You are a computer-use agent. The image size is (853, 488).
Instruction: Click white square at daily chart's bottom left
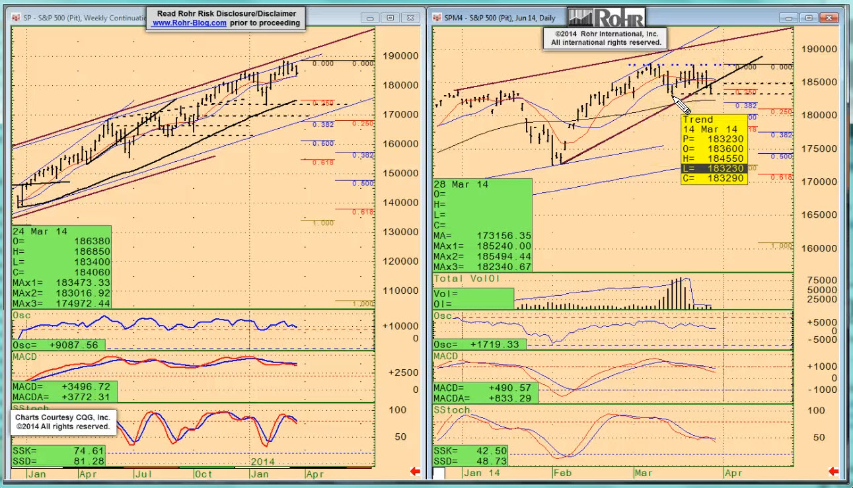click(439, 473)
